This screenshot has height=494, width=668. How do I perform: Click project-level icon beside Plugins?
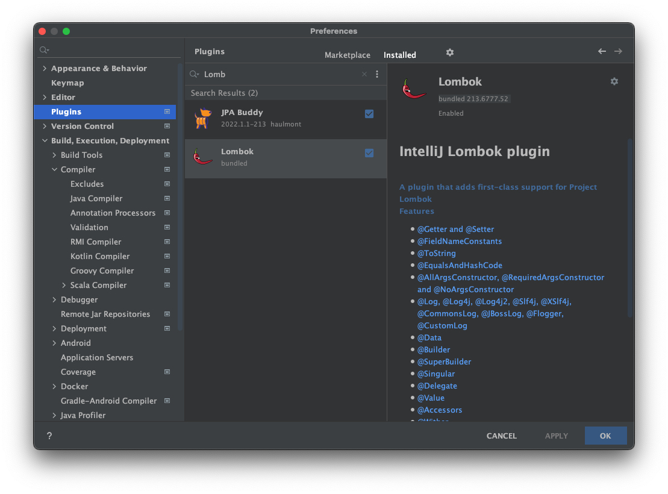point(167,111)
